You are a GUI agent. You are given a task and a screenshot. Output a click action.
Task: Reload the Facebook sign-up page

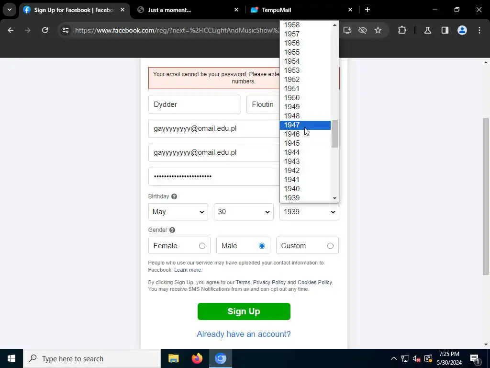[x=45, y=30]
